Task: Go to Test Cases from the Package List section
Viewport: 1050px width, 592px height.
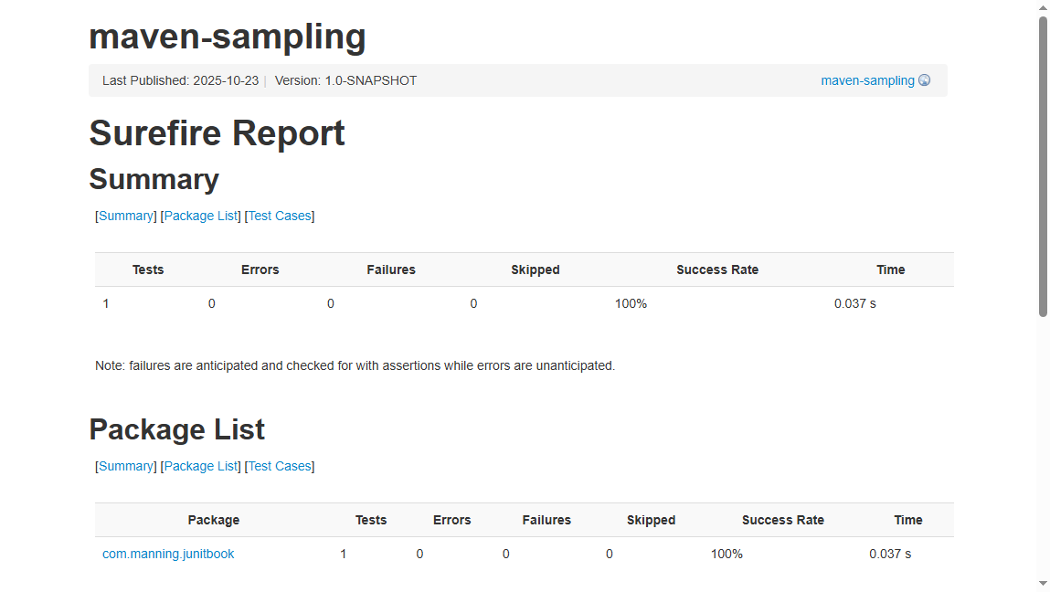Action: pos(280,466)
